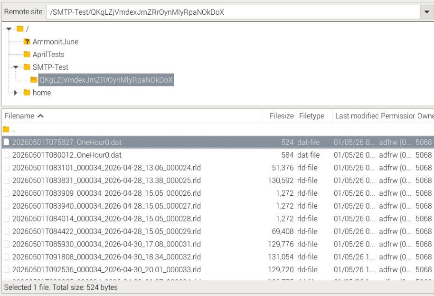434x296 pixels.
Task: Open the Remote site path dropdown
Action: pos(427,12)
